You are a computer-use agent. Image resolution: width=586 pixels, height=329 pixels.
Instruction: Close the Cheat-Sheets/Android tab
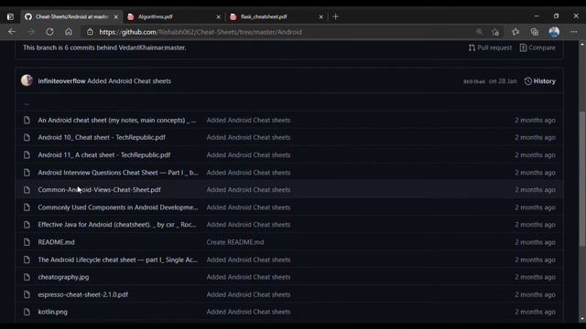click(116, 16)
